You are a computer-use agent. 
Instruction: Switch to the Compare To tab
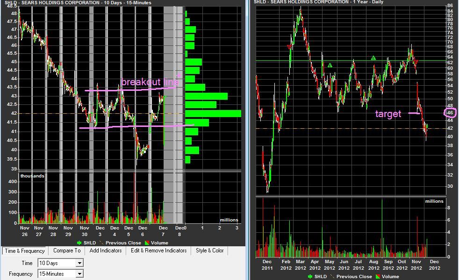pos(67,251)
